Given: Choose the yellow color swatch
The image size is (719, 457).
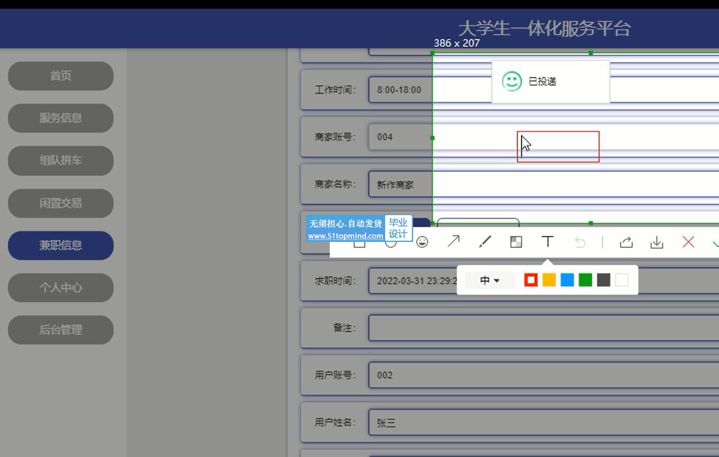Looking at the screenshot, I should (x=549, y=280).
